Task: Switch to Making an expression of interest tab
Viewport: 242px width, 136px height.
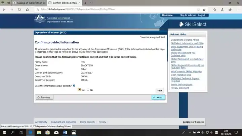Action: point(29,3)
